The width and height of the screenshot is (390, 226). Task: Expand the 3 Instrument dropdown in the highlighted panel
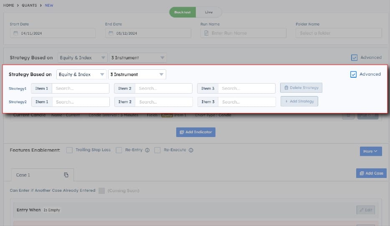pos(137,74)
